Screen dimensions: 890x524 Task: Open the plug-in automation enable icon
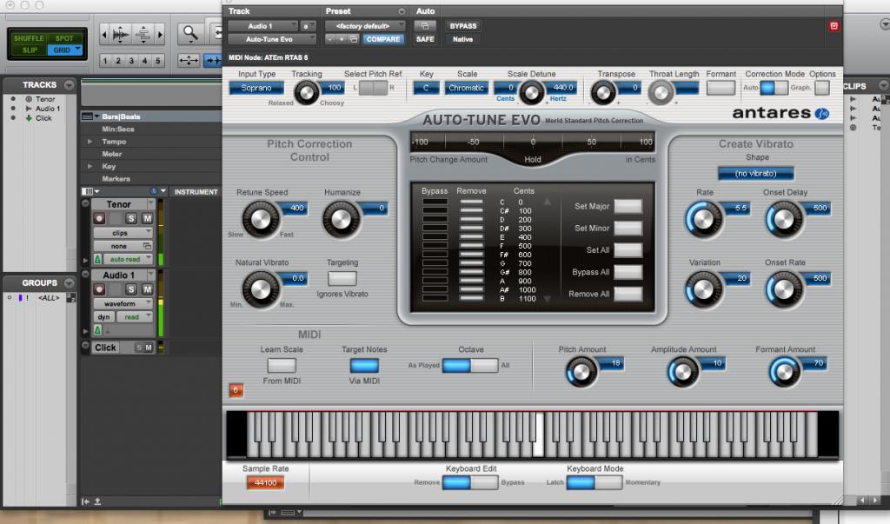pyautogui.click(x=425, y=26)
